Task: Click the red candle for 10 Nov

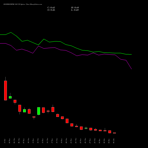Action: [x=29, y=111]
